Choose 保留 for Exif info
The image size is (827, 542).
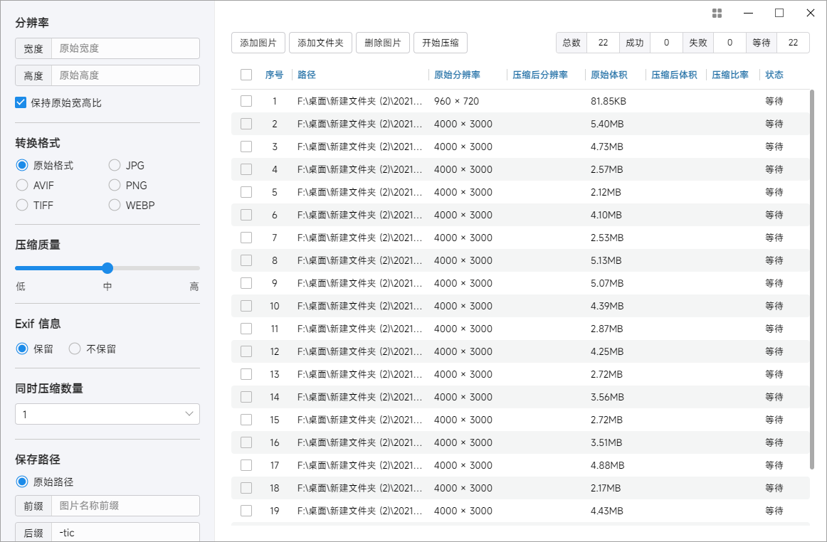(21, 349)
